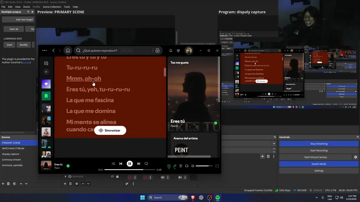
Task: Create playlist with the sidebar plus icon
Action: pyautogui.click(x=46, y=72)
